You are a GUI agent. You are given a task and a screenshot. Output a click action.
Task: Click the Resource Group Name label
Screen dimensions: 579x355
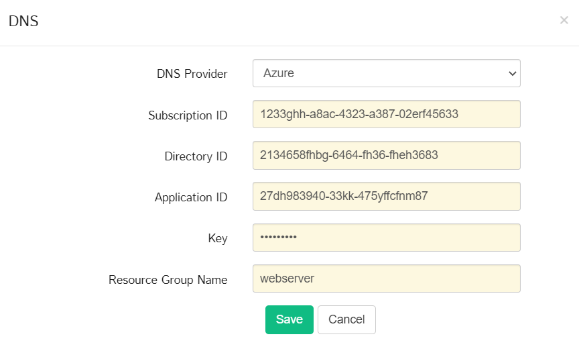point(168,280)
